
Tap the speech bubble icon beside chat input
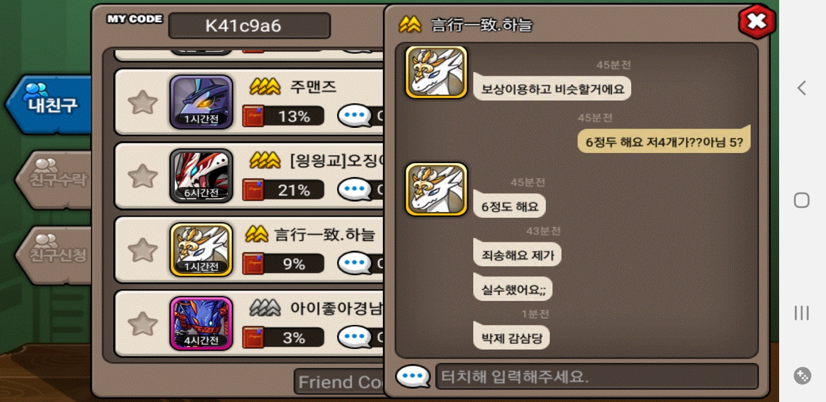413,376
